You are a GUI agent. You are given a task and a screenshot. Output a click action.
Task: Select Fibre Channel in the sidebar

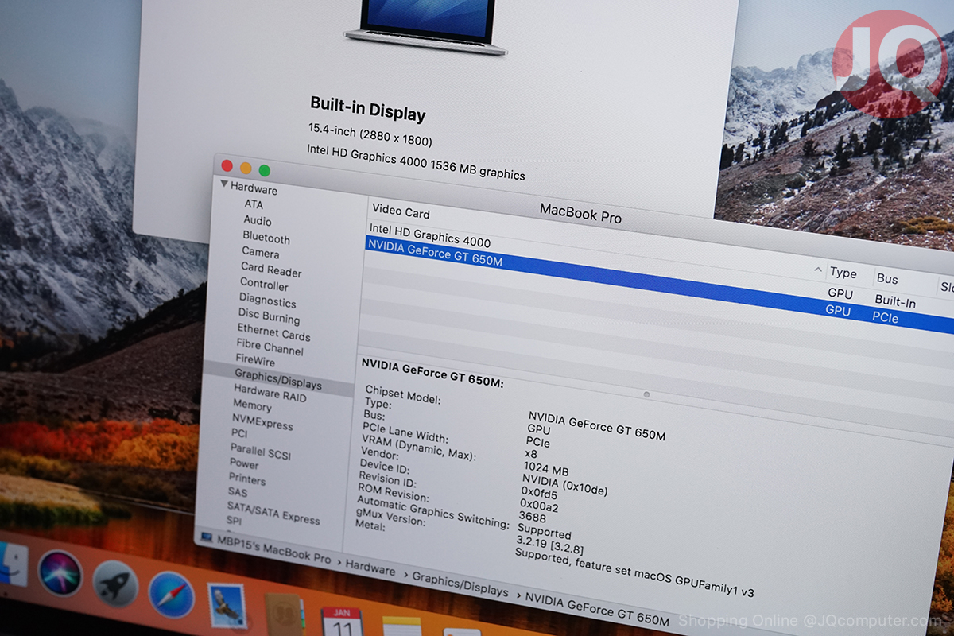click(x=270, y=347)
